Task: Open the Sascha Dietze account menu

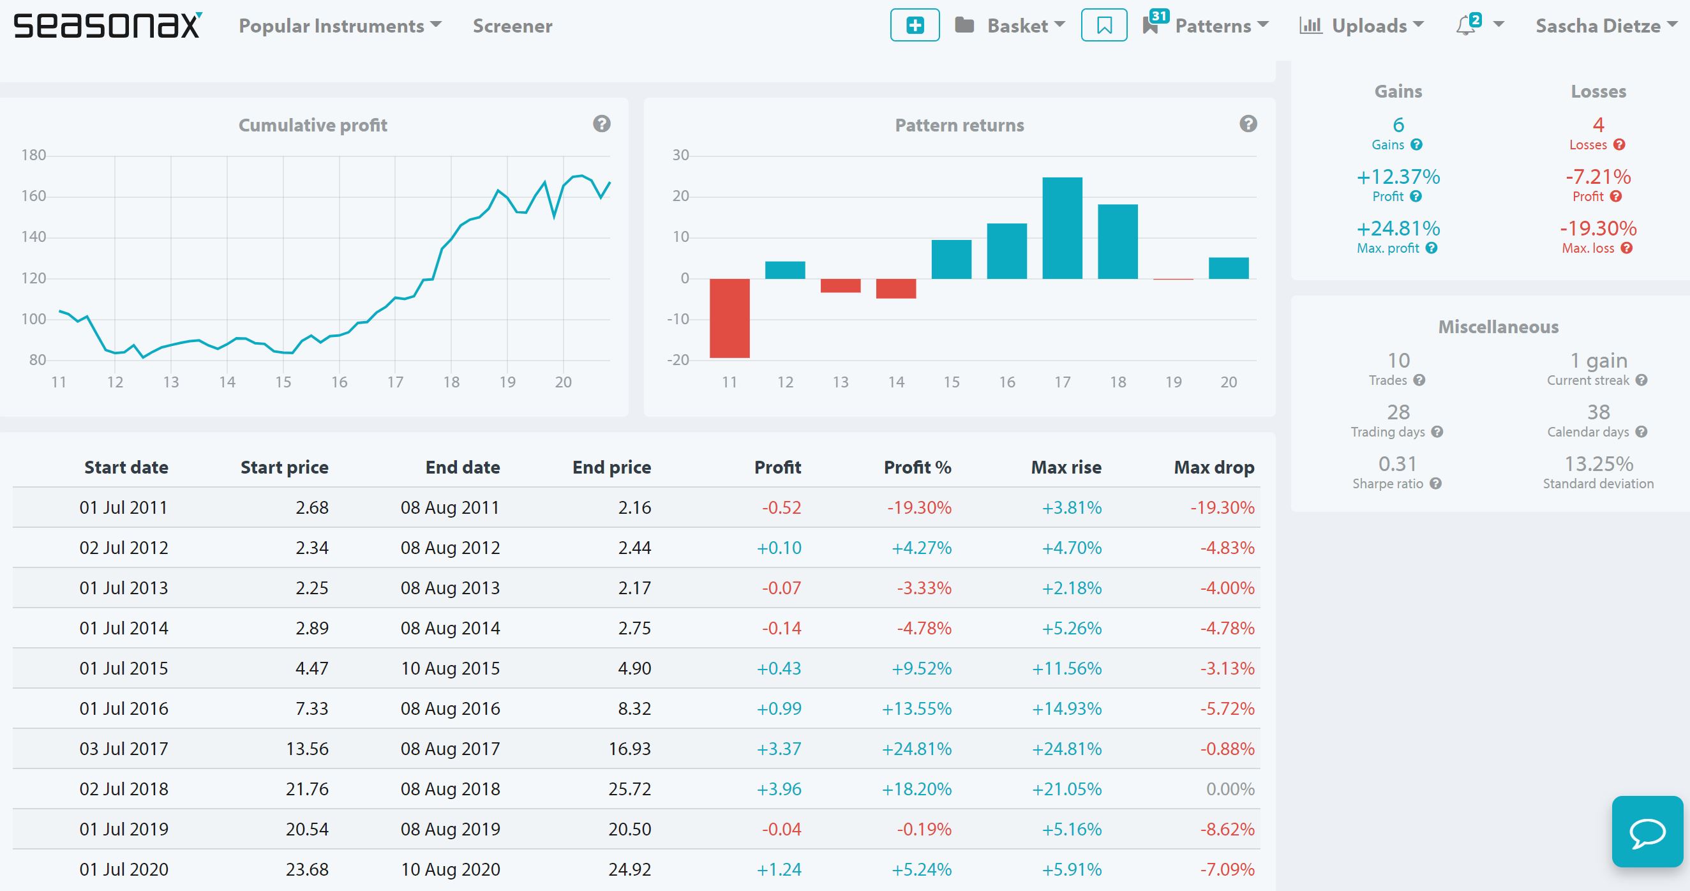Action: [1604, 26]
